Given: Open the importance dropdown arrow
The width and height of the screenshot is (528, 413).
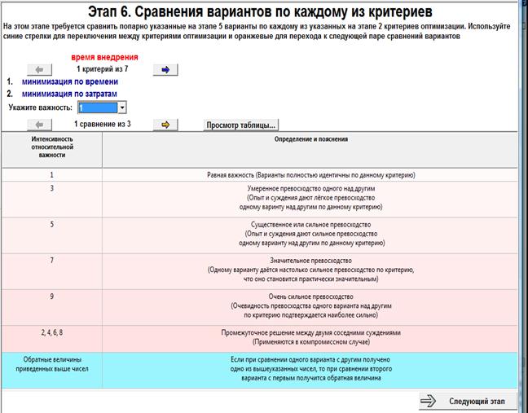Looking at the screenshot, I should 122,108.
